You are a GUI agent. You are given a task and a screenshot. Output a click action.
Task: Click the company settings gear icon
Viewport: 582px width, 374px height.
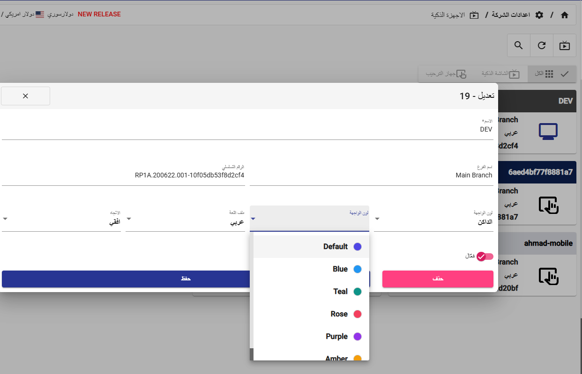pyautogui.click(x=539, y=15)
